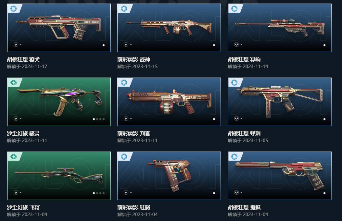Click the tier badge on 胡桃狂想 鬼魅 card
The height and width of the screenshot is (221, 342).
tap(234, 156)
